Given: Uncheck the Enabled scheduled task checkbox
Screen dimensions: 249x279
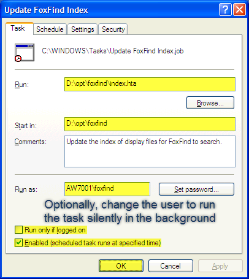Looking at the screenshot, I should (18, 243).
